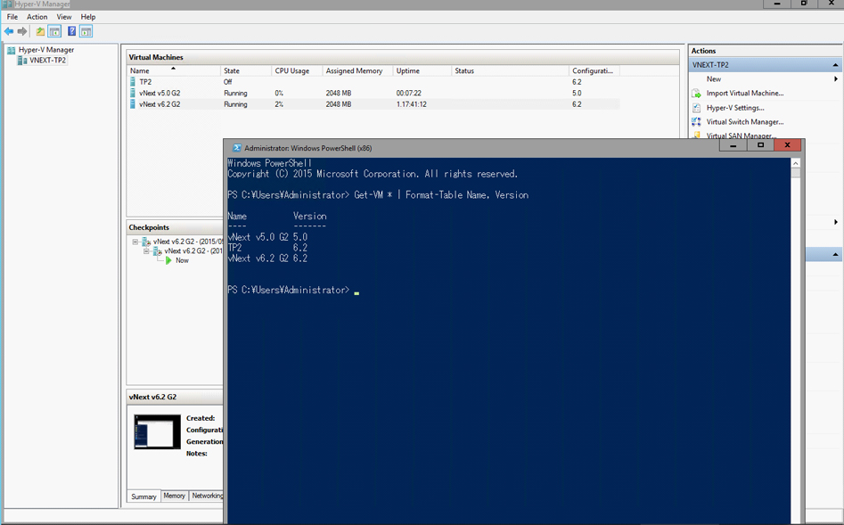Screen dimensions: 844x525
Task: Collapse the lower Actions section partly hidden by PowerShell
Action: pos(835,255)
